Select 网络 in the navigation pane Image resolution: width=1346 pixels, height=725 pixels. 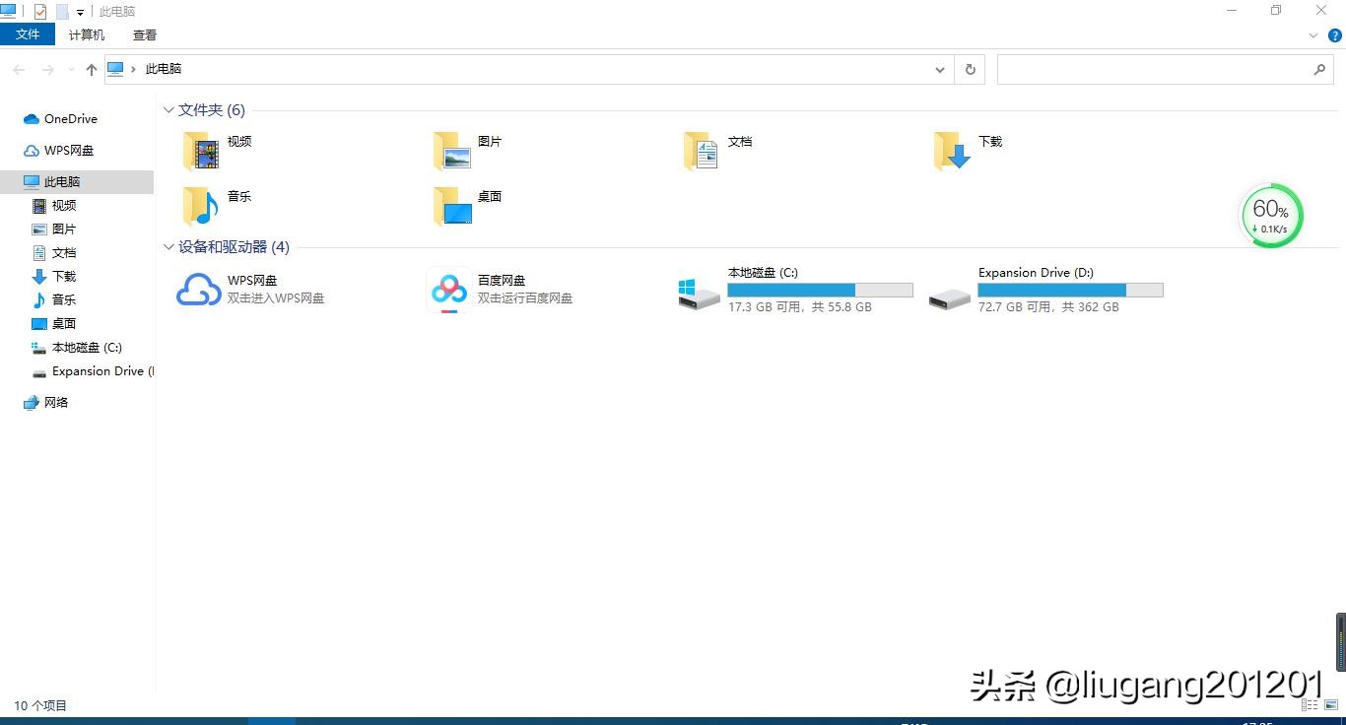click(x=46, y=403)
